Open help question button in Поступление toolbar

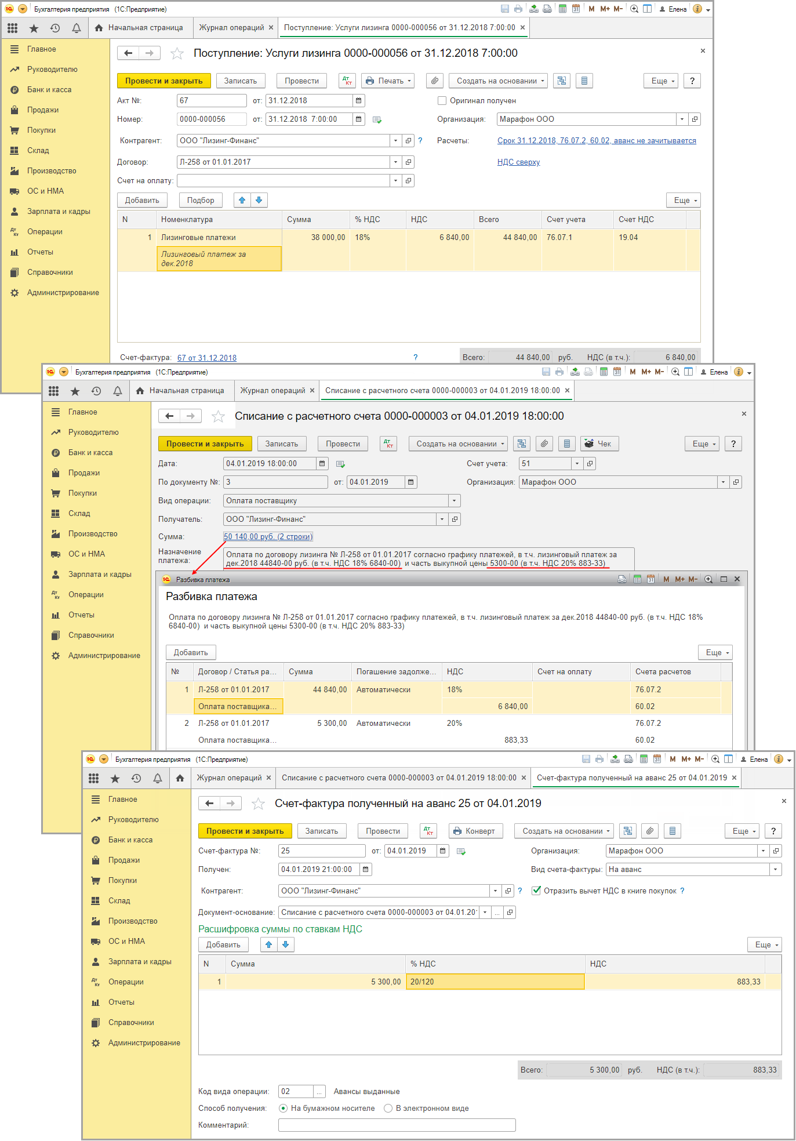tap(692, 81)
